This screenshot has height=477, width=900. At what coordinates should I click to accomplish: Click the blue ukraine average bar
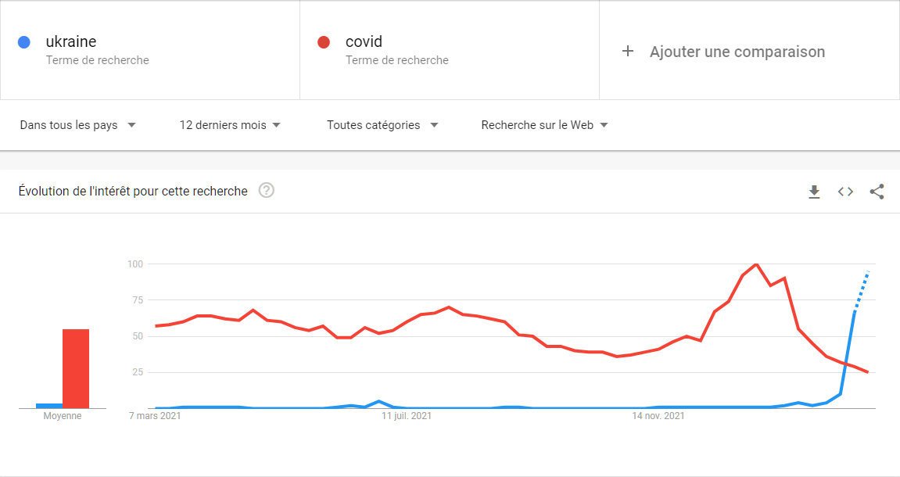coord(49,405)
